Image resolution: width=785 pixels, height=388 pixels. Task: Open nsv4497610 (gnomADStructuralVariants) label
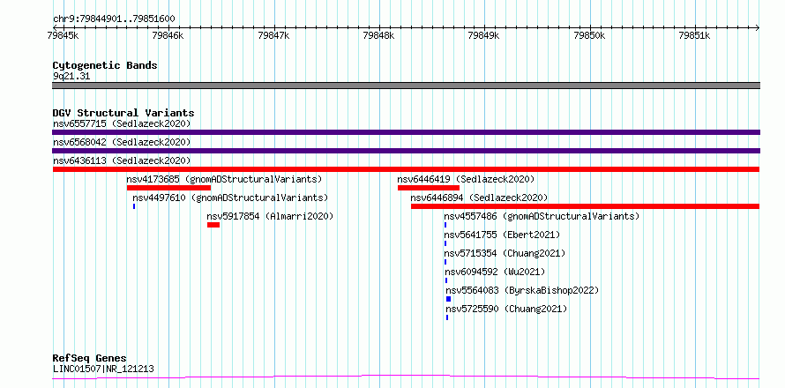(230, 198)
